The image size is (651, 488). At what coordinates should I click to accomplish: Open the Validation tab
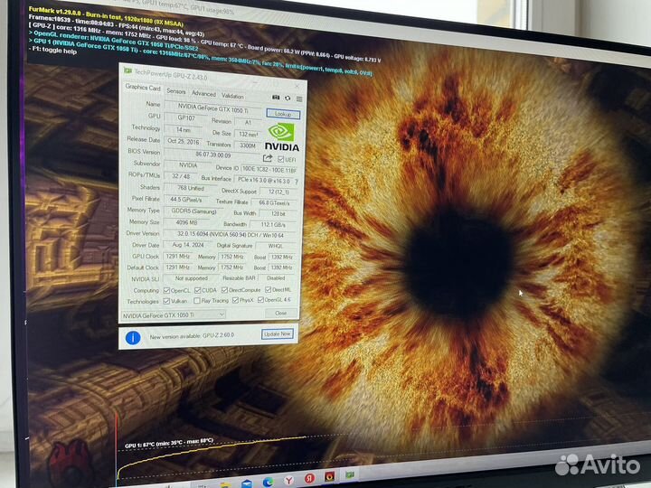(232, 95)
